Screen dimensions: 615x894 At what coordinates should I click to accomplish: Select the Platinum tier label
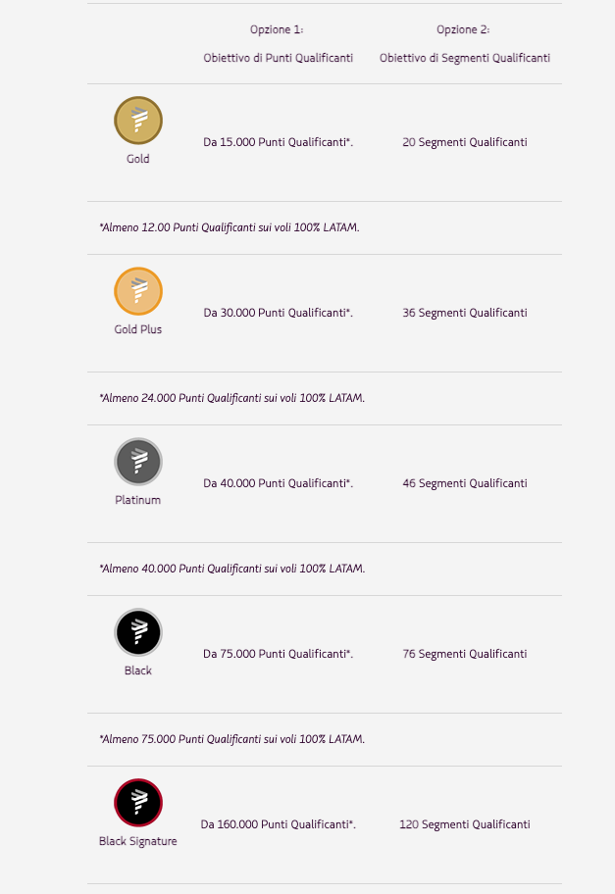click(x=138, y=500)
